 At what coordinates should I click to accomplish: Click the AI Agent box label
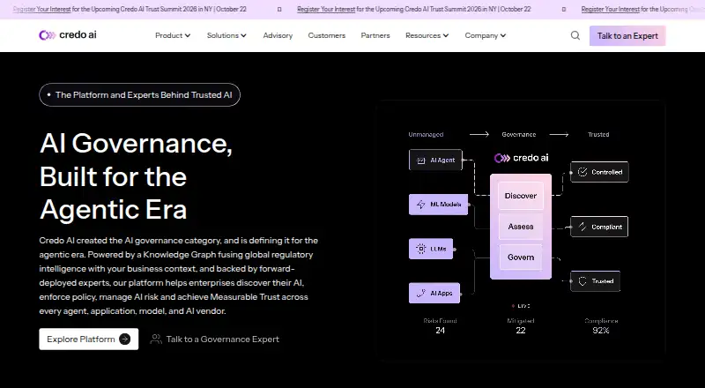442,160
